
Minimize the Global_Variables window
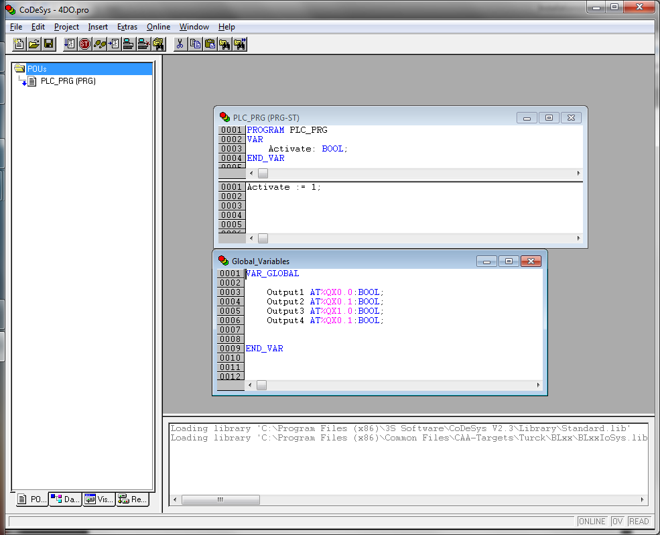[486, 261]
